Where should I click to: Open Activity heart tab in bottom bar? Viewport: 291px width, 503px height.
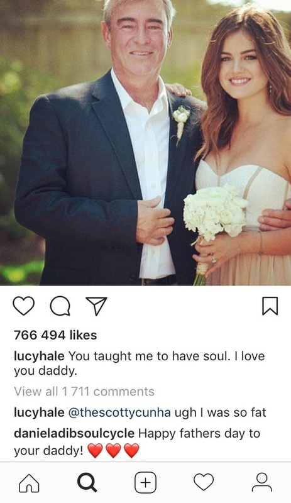tap(204, 482)
